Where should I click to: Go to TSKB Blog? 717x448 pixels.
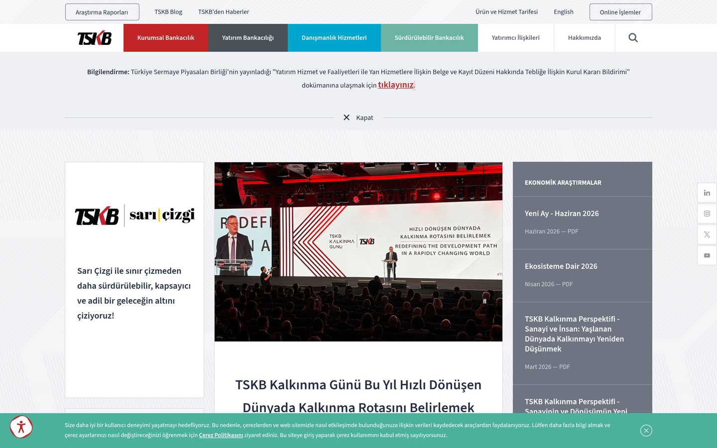[x=168, y=12]
